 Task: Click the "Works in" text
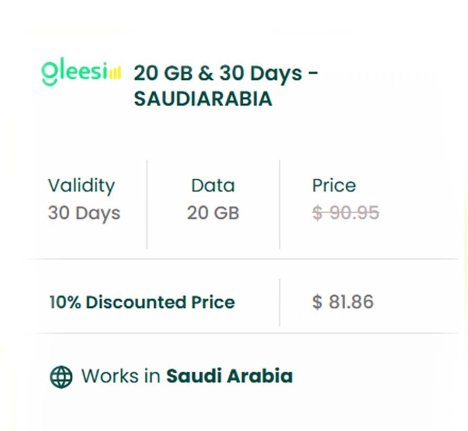point(121,376)
